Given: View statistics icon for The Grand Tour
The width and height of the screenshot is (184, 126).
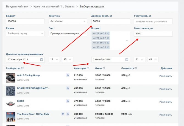Looking at the screenshot, I should (x=68, y=114).
